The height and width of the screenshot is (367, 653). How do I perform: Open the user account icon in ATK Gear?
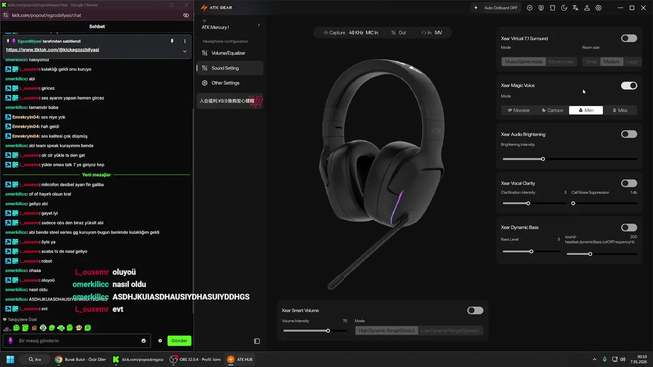point(587,8)
